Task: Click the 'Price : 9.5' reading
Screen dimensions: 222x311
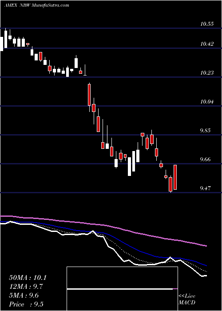Action: pos(26,304)
